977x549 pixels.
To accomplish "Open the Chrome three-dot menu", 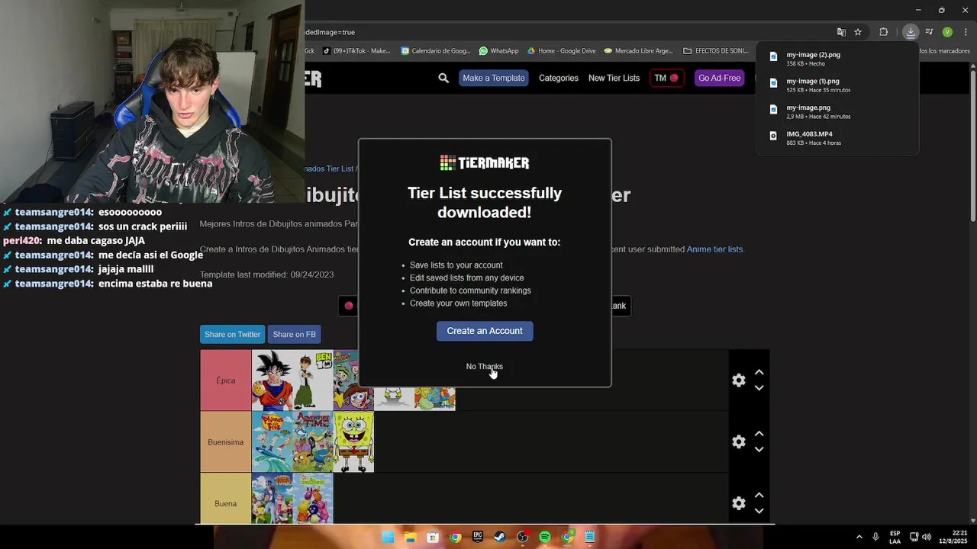I will tap(966, 32).
